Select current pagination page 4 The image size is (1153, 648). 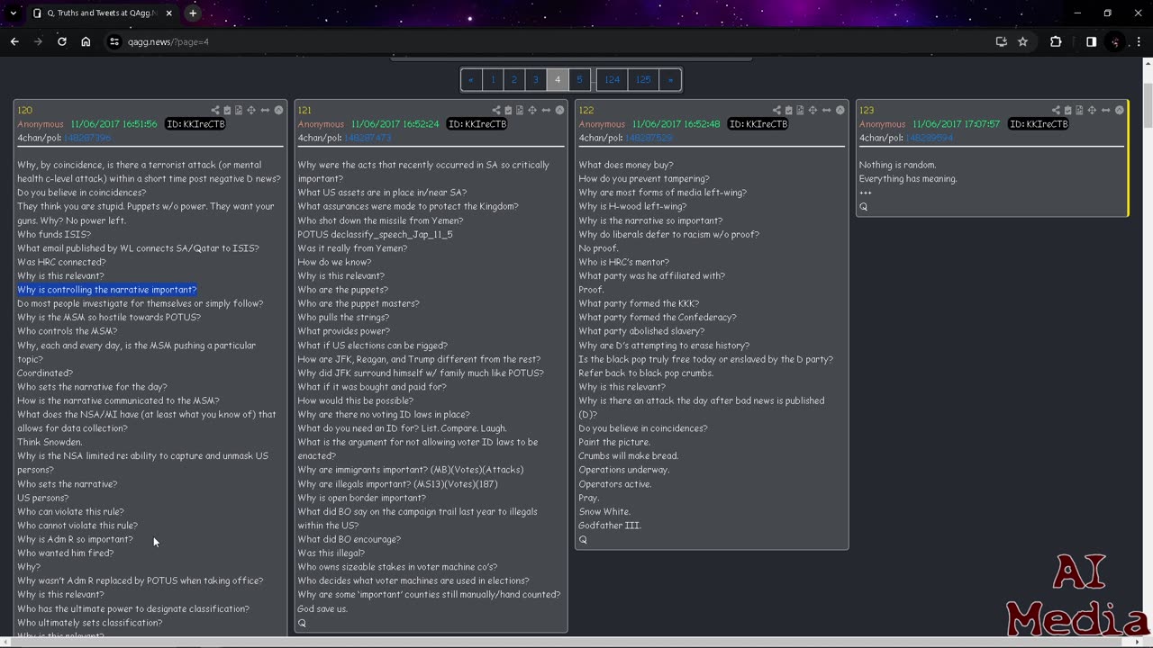tap(558, 79)
